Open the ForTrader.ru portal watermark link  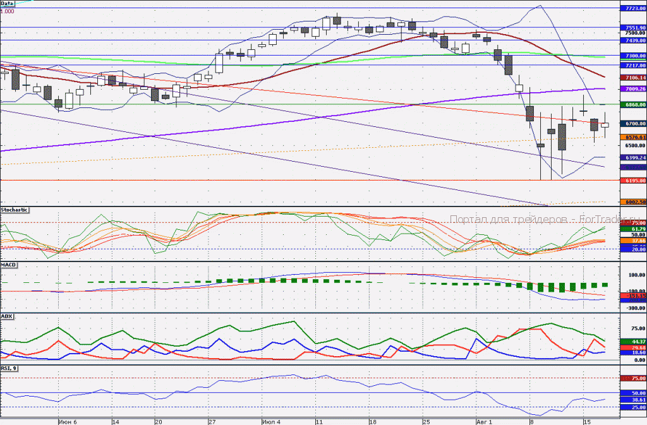pyautogui.click(x=545, y=219)
